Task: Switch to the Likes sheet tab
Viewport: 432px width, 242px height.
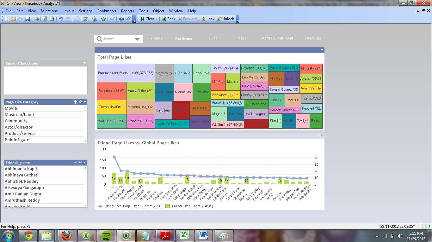Action: click(213, 38)
